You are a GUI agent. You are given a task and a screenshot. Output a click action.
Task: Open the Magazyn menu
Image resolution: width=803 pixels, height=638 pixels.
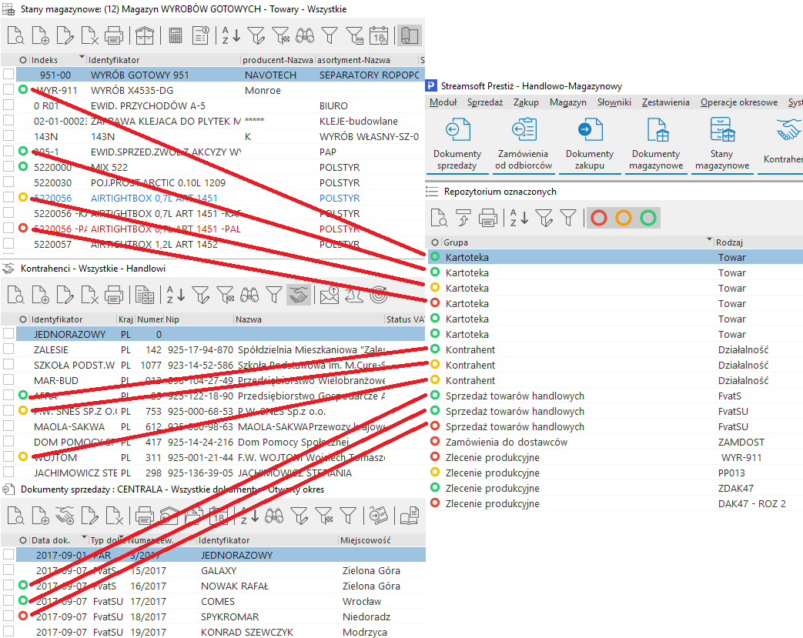point(568,102)
